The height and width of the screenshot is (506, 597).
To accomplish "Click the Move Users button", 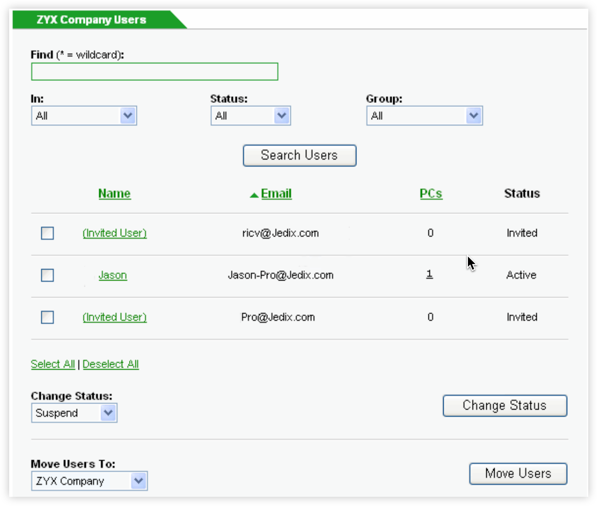I will tap(518, 473).
